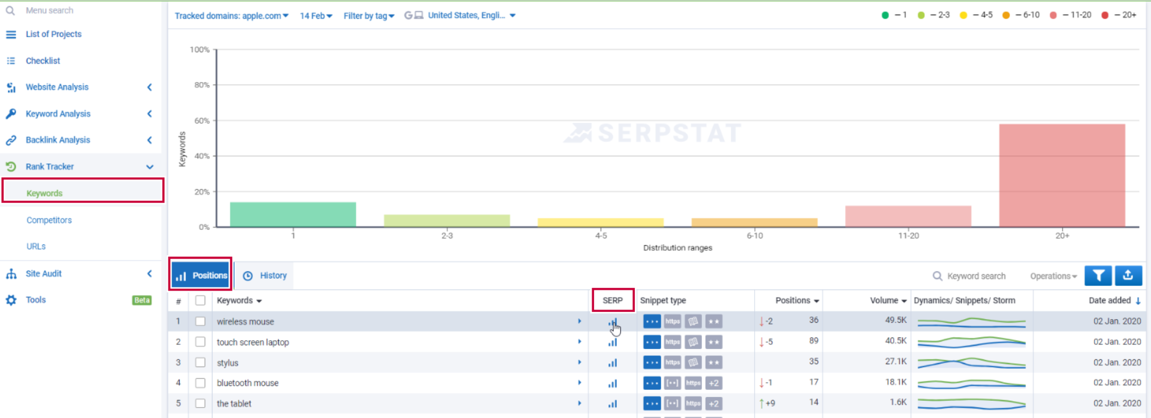Open URLs under Rank Tracker
This screenshot has width=1151, height=418.
36,247
